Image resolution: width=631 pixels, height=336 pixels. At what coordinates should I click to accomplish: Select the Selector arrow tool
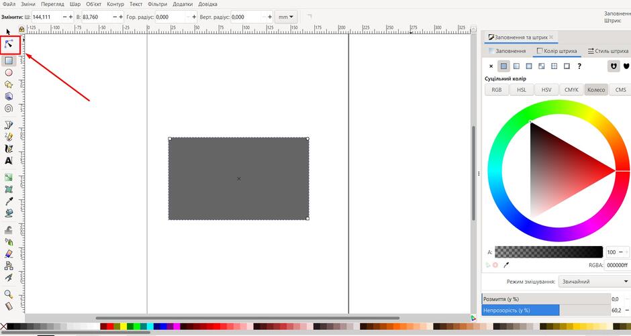click(x=9, y=32)
